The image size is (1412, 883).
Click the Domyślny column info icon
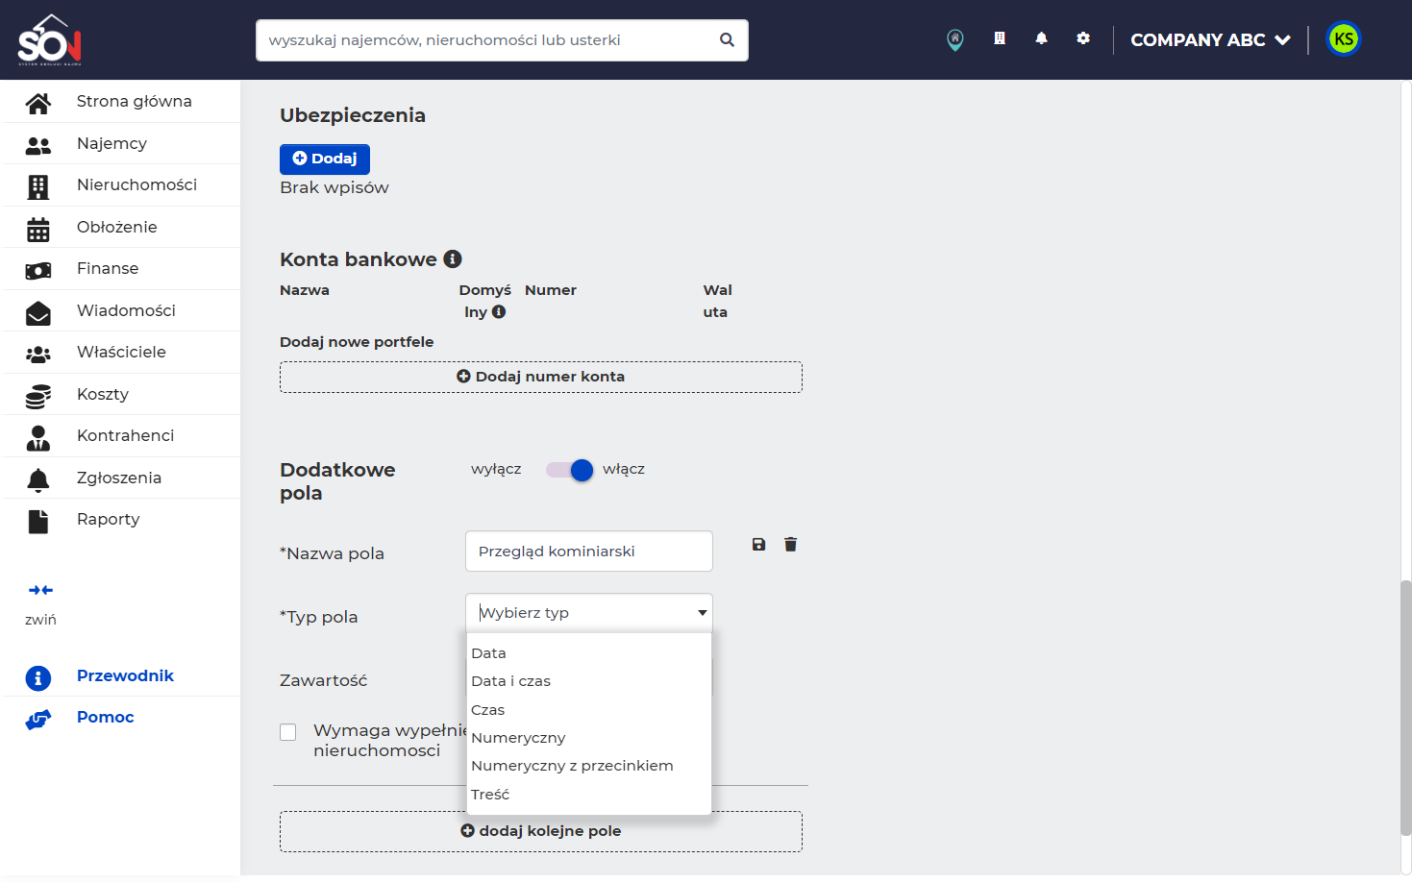pos(499,311)
